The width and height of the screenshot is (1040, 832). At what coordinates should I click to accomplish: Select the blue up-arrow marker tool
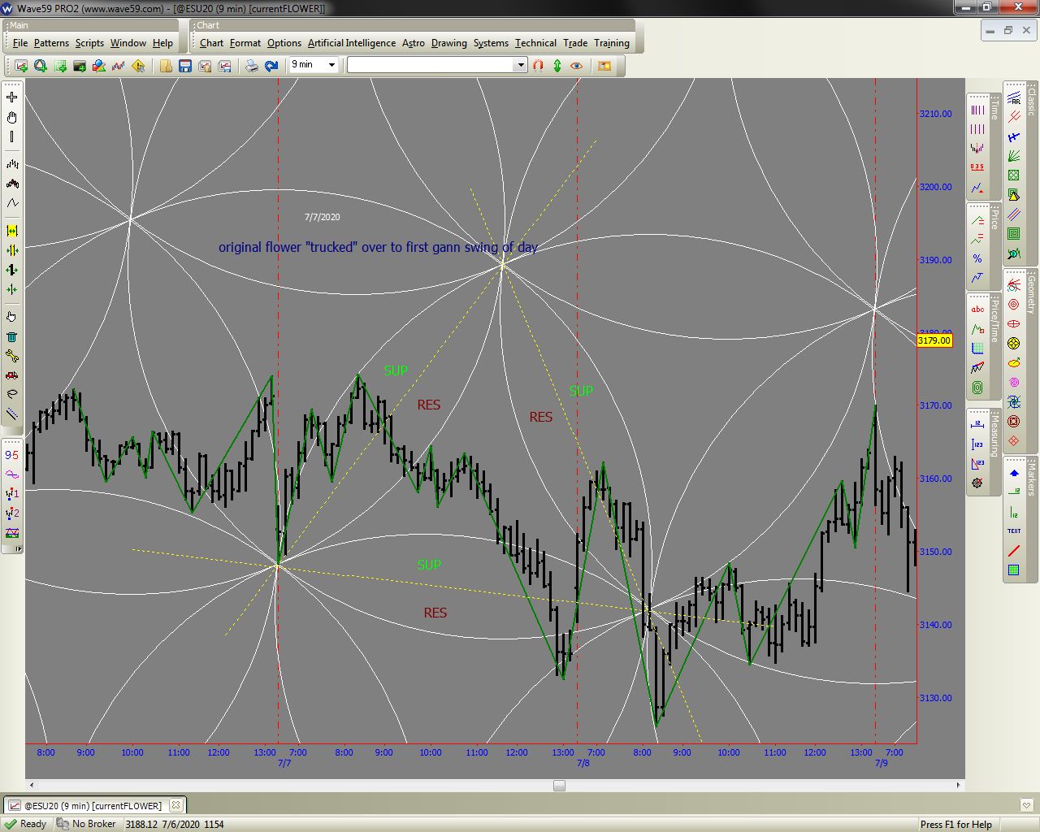click(1014, 473)
